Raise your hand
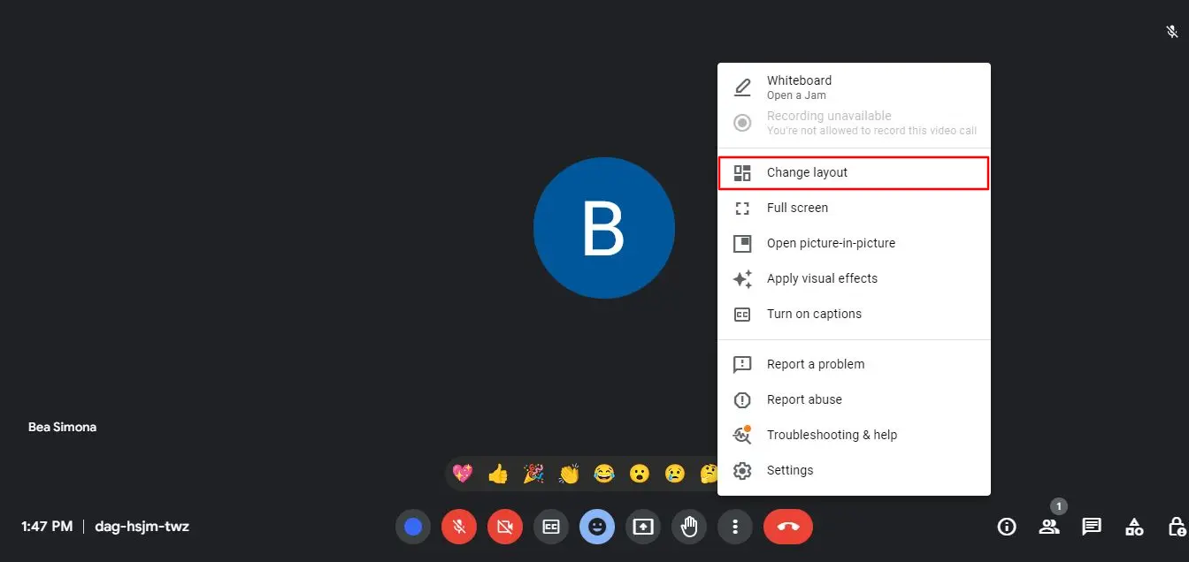The height and width of the screenshot is (562, 1189). (689, 526)
